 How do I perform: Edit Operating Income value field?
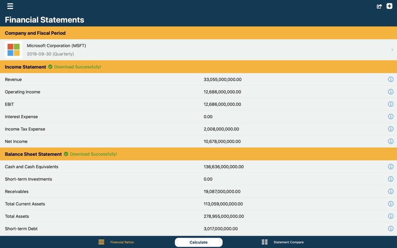pyautogui.click(x=222, y=92)
